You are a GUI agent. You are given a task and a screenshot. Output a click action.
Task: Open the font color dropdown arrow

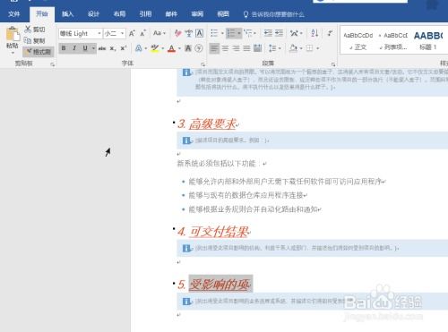(179, 48)
